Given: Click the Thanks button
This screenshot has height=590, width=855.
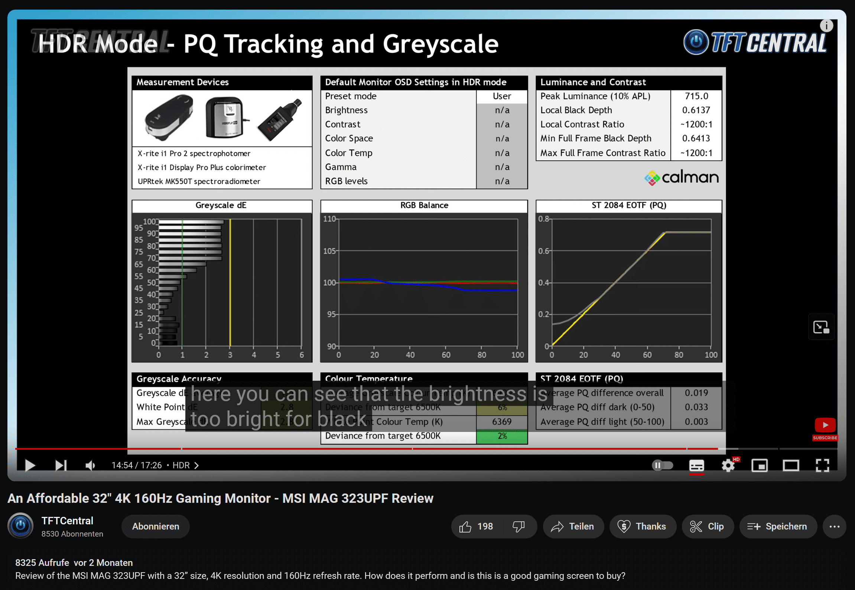Looking at the screenshot, I should point(642,526).
